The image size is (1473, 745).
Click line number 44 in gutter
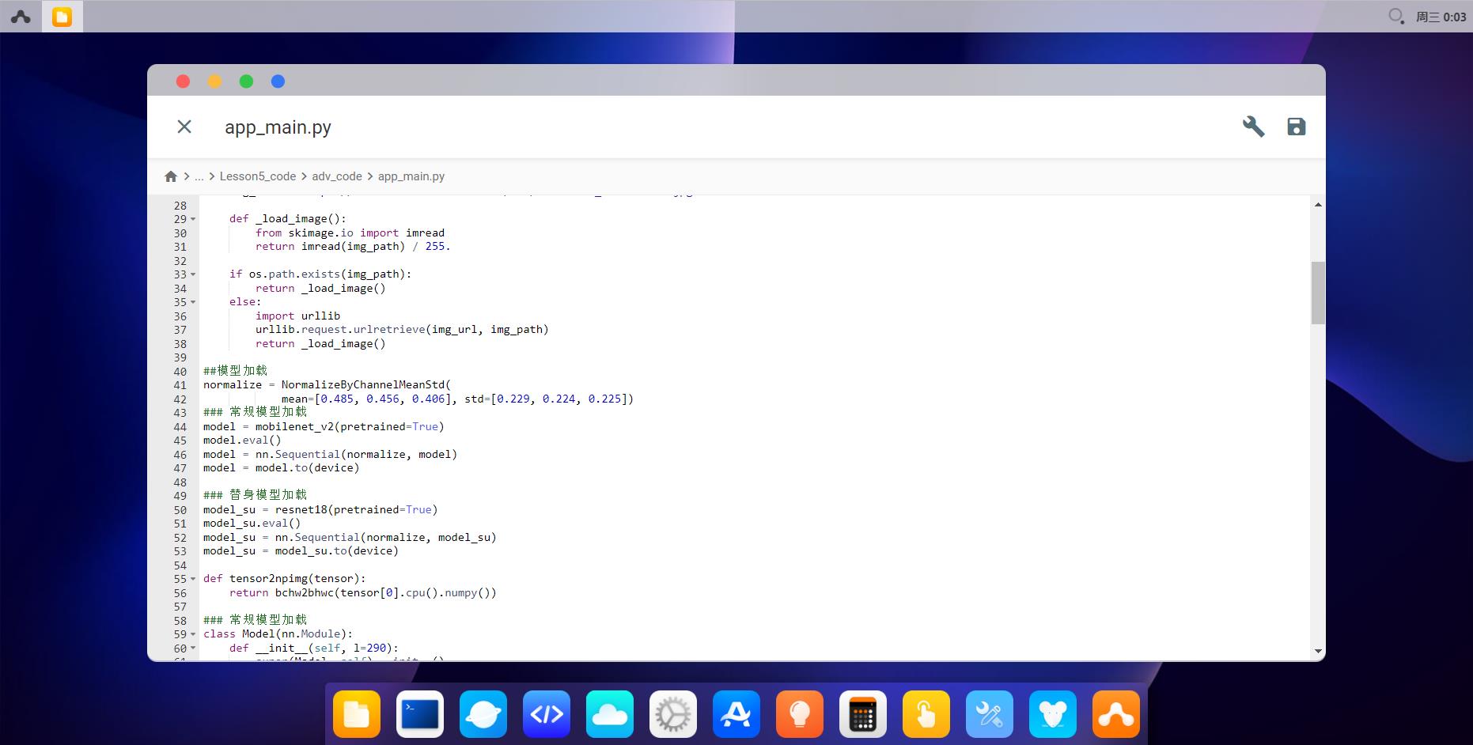180,427
